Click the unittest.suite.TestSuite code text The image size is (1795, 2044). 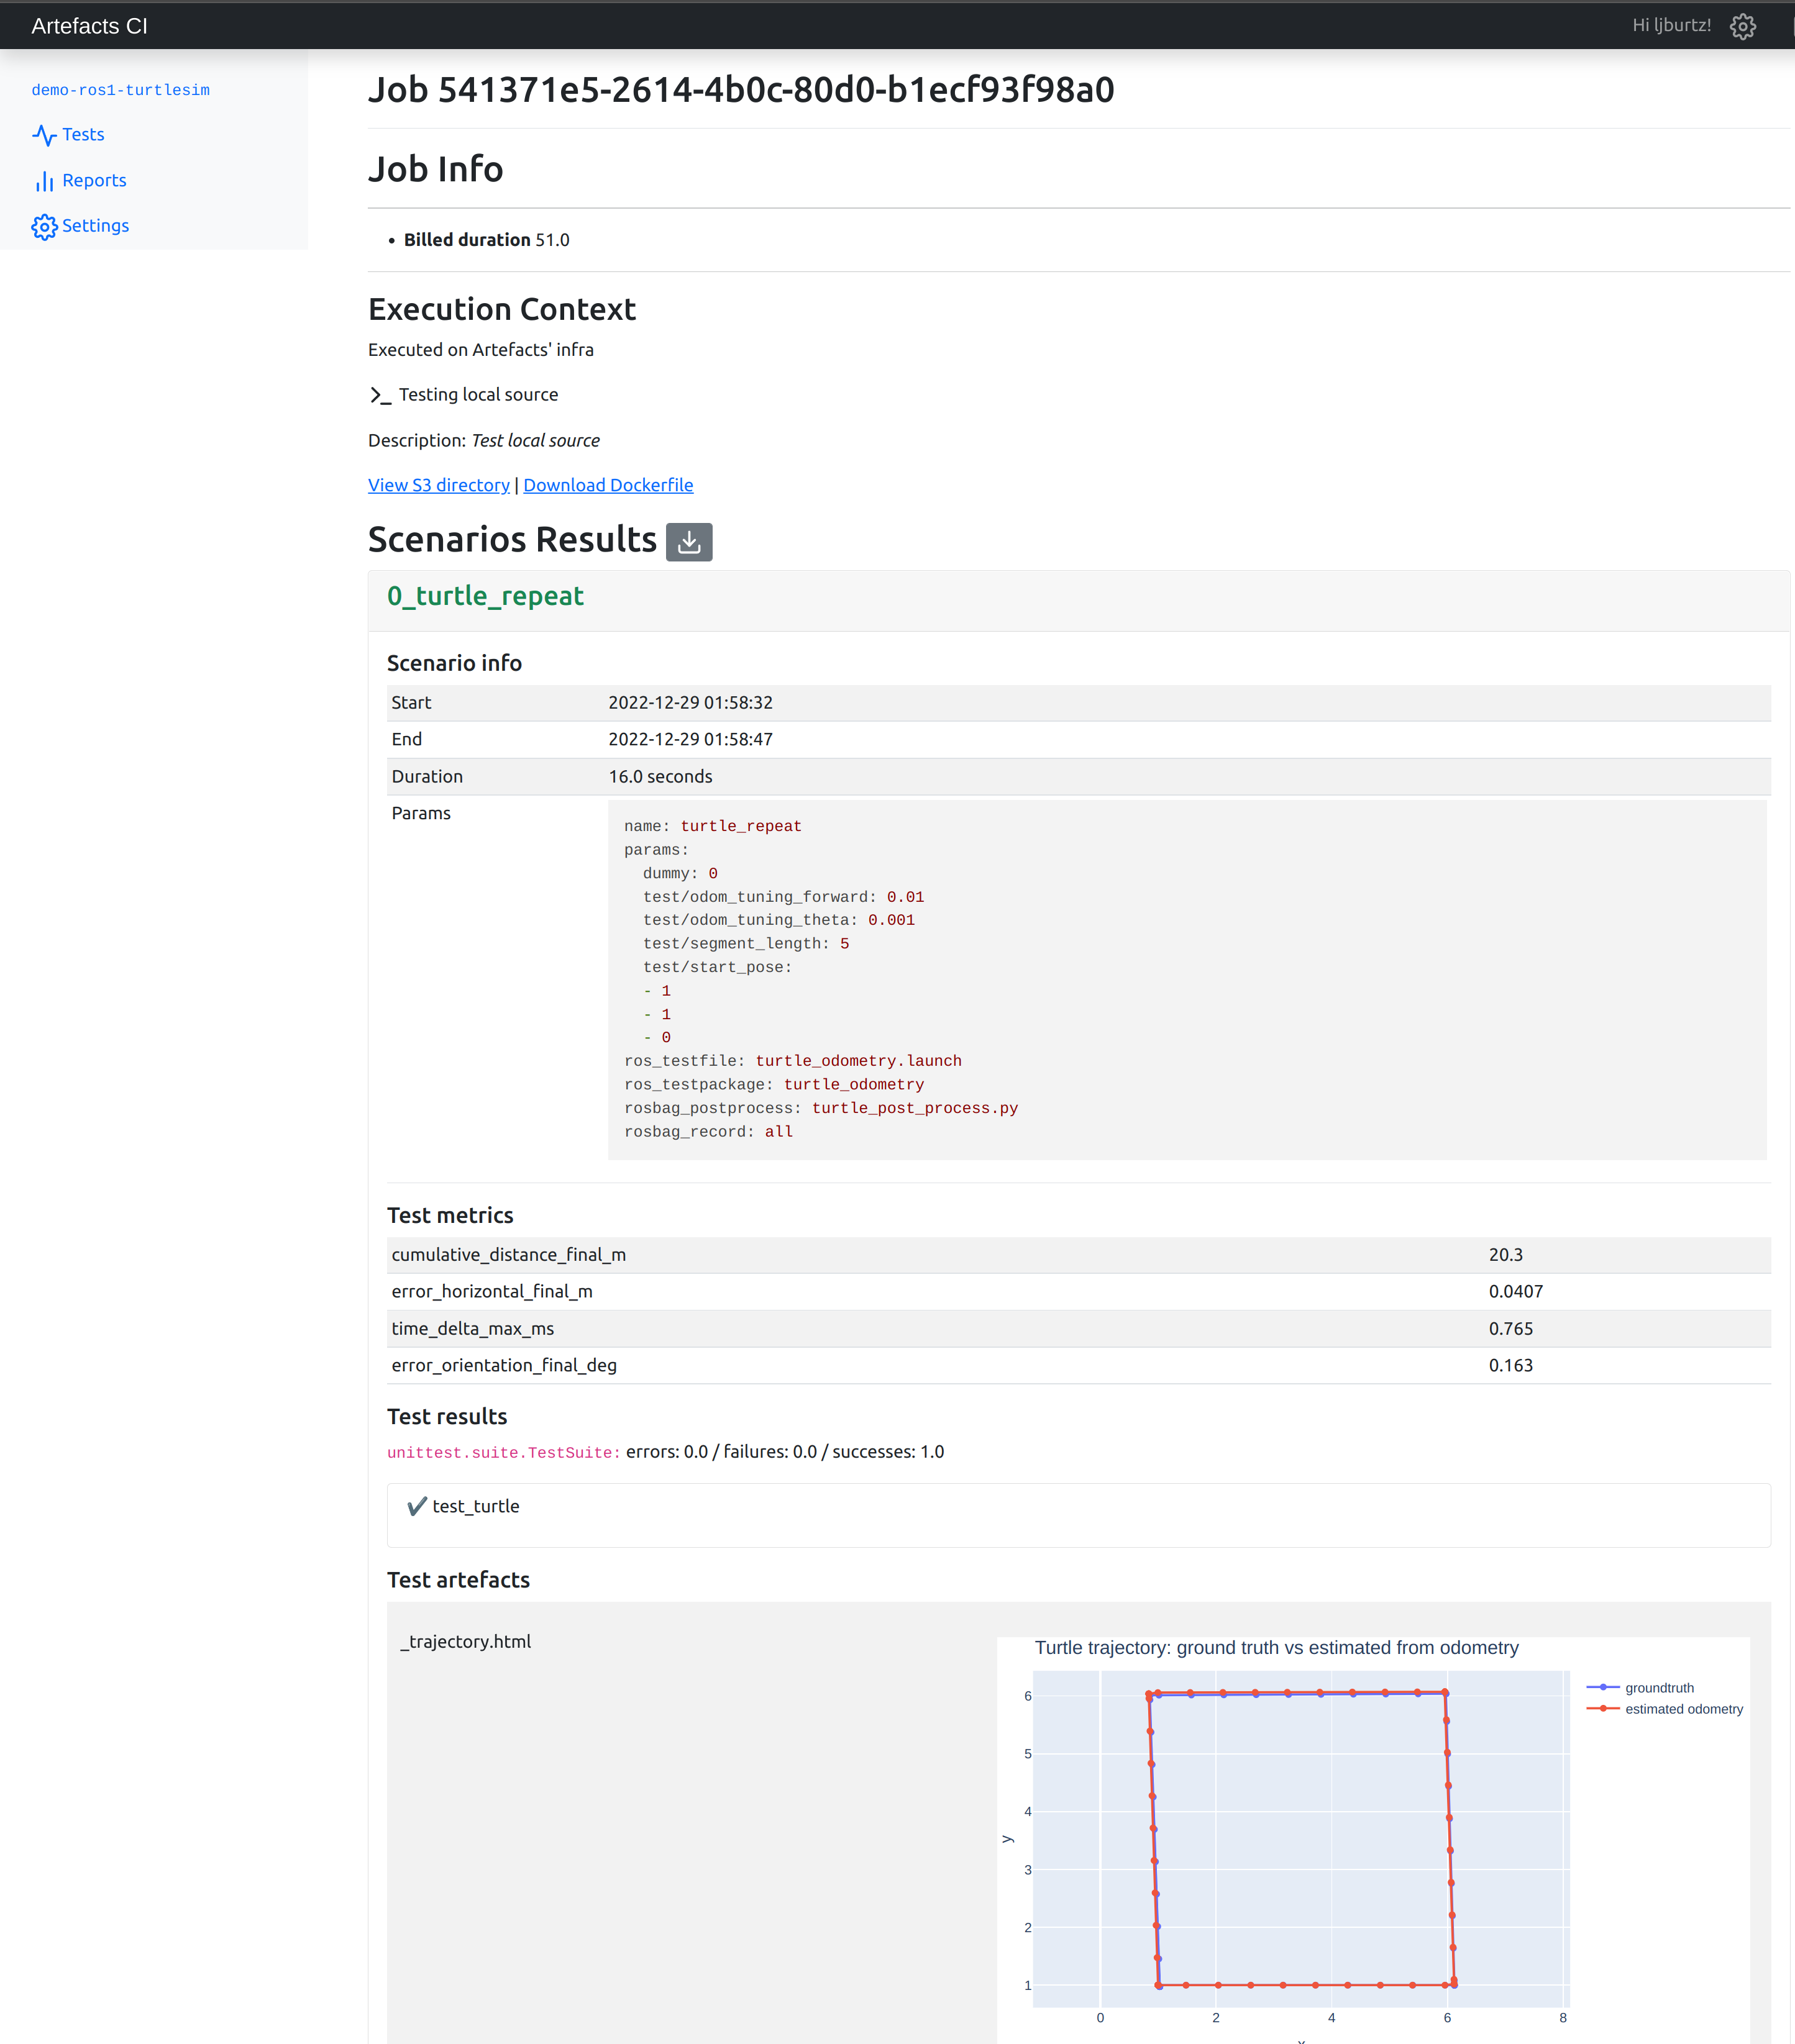(x=503, y=1453)
